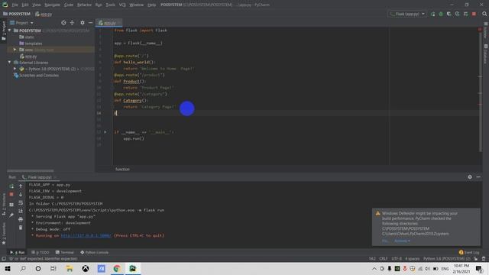Toggle the tool window quick-access icon in the status bar

pos(4,259)
